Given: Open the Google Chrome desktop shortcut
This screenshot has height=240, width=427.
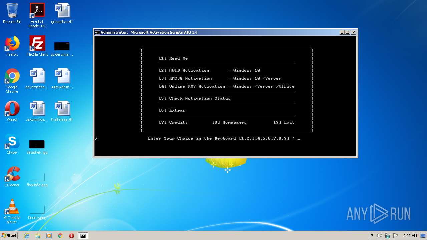Looking at the screenshot, I should click(12, 81).
